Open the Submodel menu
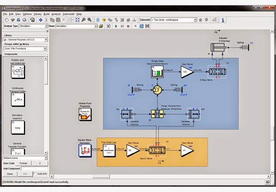The height and width of the screenshot is (192, 276). coord(68,14)
